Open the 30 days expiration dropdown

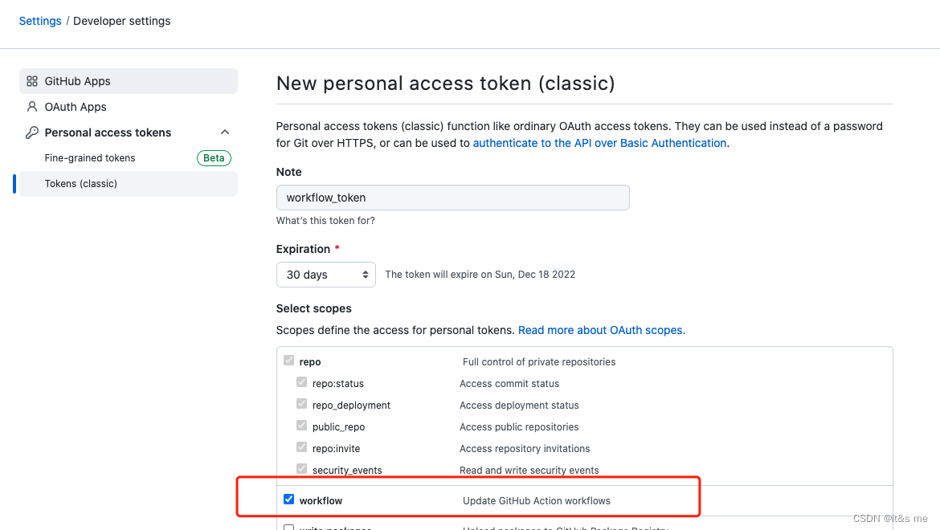coord(326,275)
